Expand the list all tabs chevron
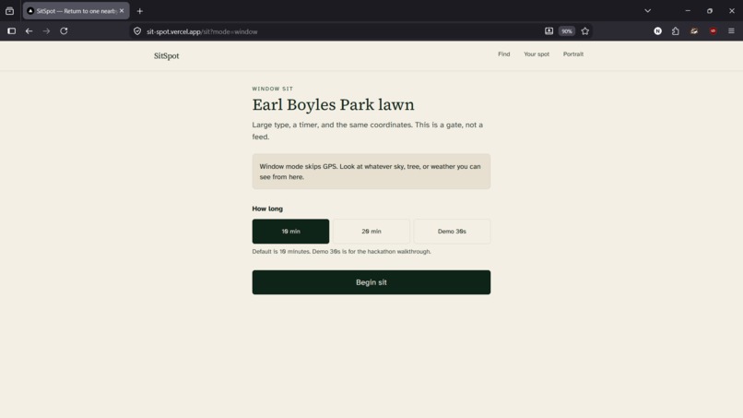The width and height of the screenshot is (743, 418). point(648,11)
